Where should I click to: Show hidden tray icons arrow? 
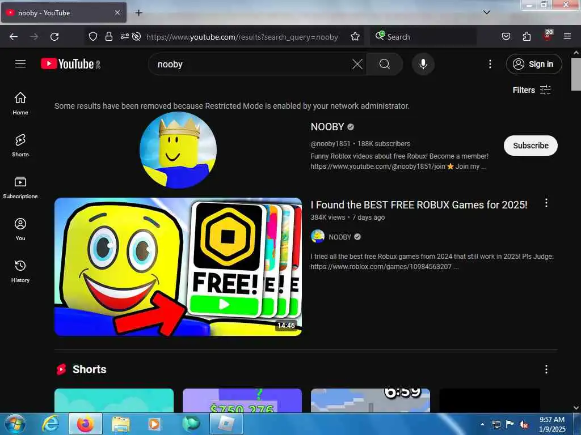pos(482,424)
